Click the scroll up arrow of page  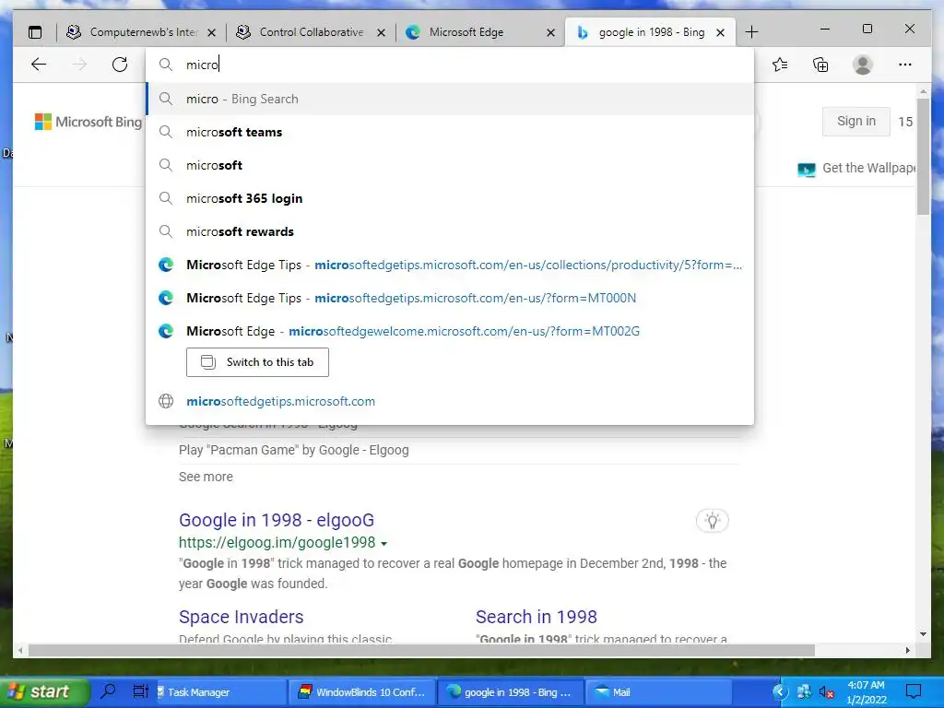(924, 91)
